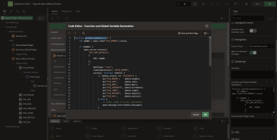The height and width of the screenshot is (140, 277).
Task: Click the Redo icon in Code Editor toolbar
Action: coord(75,33)
